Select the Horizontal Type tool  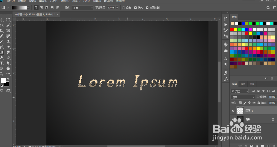click(x=2, y=63)
